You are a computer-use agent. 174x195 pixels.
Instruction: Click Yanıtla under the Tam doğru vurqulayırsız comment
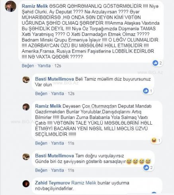pyautogui.click(x=57, y=170)
